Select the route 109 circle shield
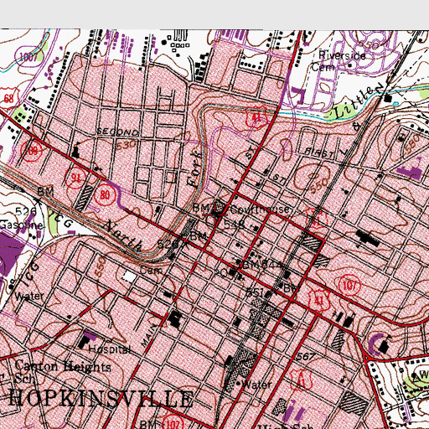429x429 pixels. 31,151
